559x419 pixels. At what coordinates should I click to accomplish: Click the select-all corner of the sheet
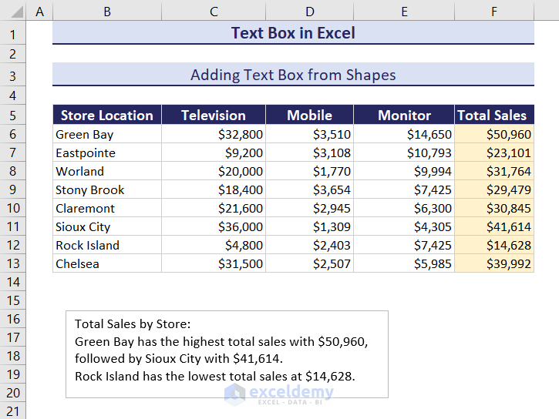click(x=13, y=12)
